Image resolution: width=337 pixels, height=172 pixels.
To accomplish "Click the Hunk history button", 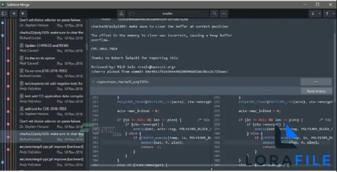I will [x=316, y=91].
